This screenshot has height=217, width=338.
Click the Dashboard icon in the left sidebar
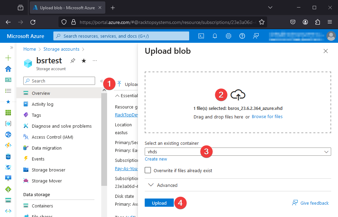8,79
